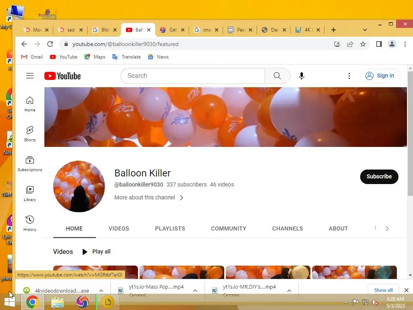Viewport: 413px width, 310px height.
Task: Open a new browser tab
Action: (334, 30)
